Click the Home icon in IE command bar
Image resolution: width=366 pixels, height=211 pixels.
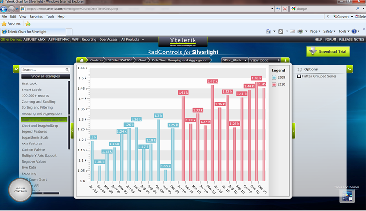(x=268, y=31)
